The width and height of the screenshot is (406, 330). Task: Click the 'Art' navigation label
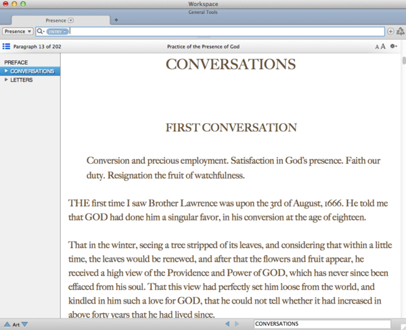click(16, 325)
